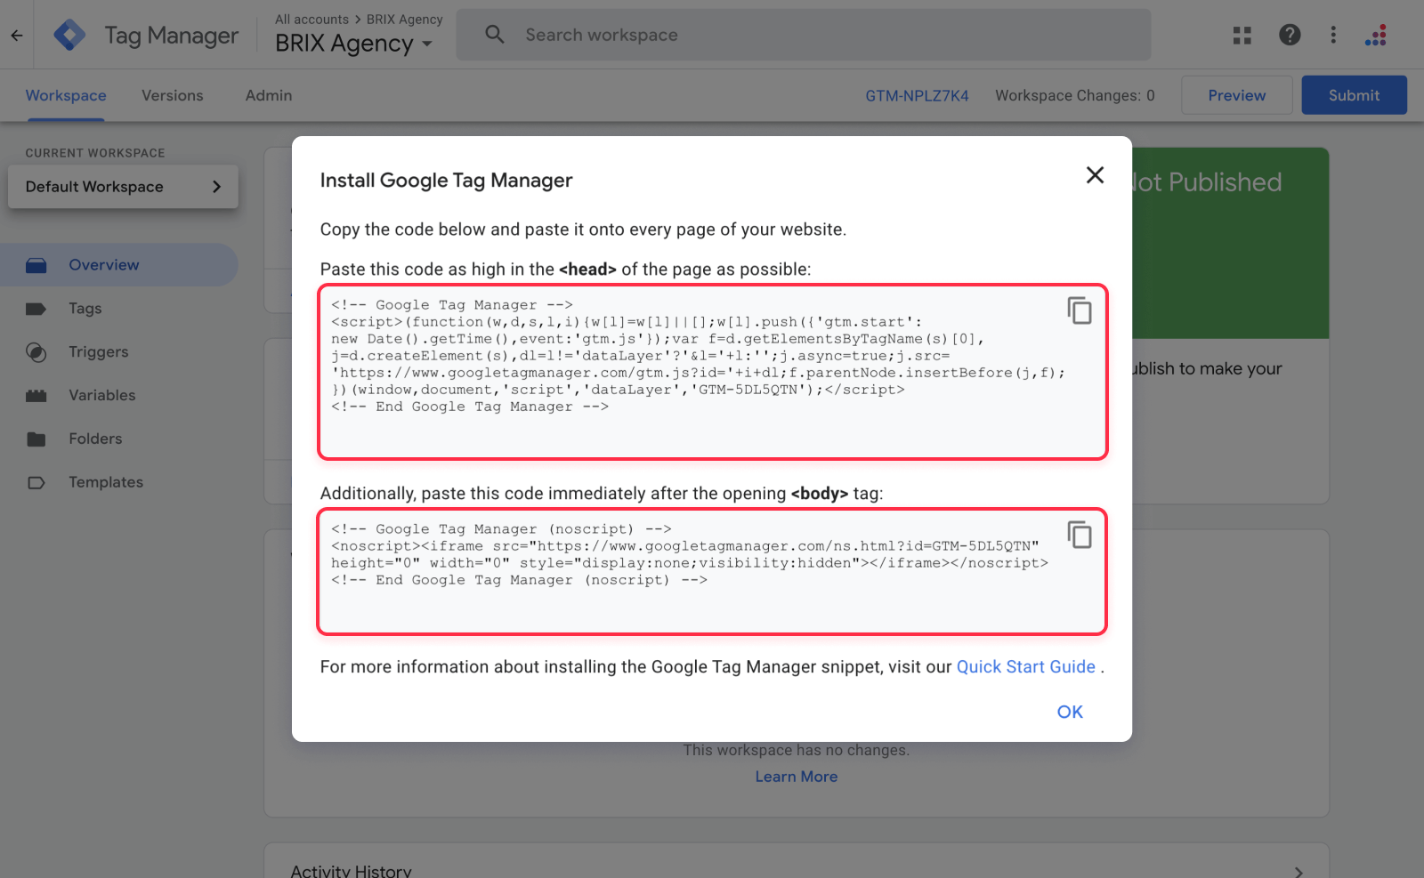Click OK to dismiss the dialog
1424x878 pixels.
tap(1070, 712)
